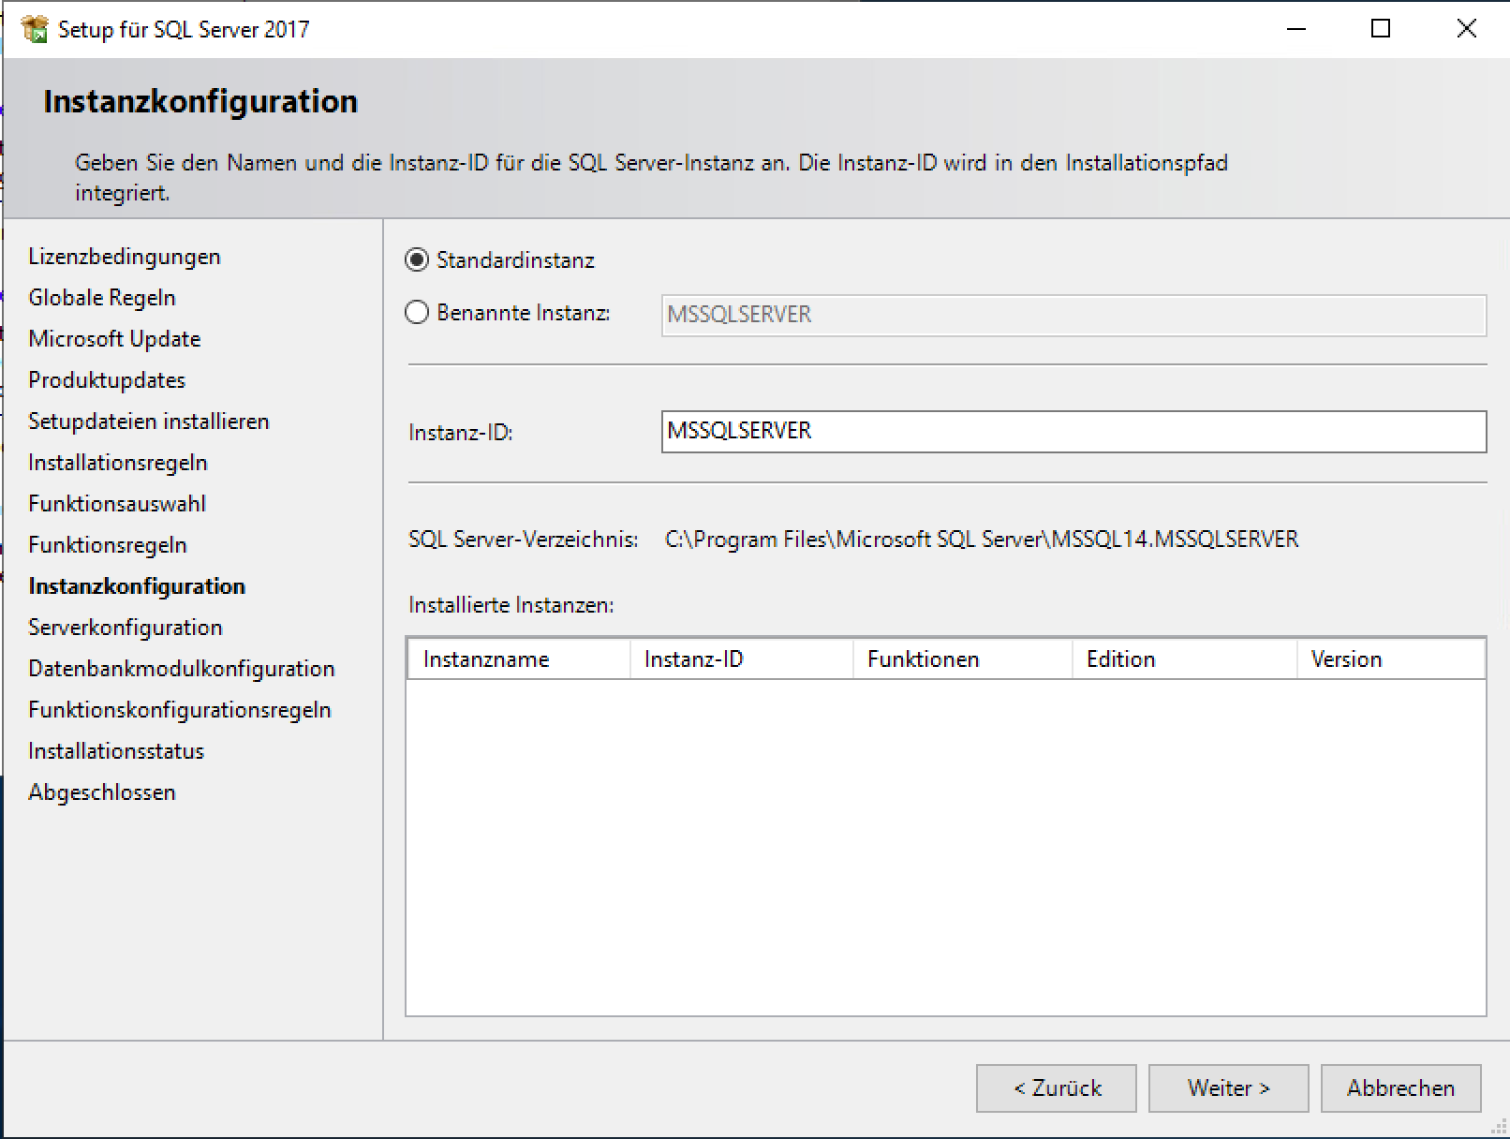Cancel setup with the Abbrechen button

[x=1400, y=1088]
